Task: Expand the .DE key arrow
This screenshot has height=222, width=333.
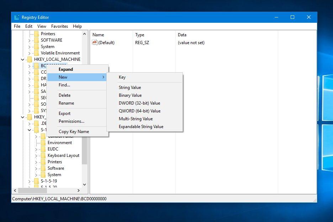Action: [x=29, y=124]
